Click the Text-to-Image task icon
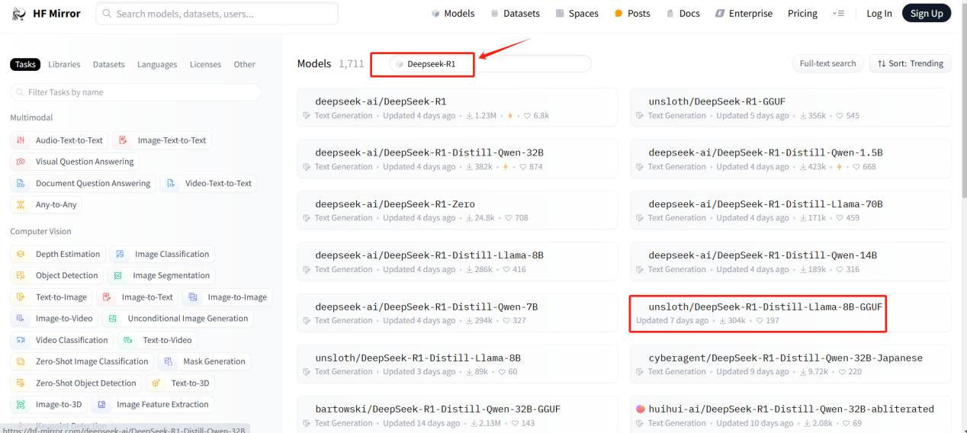Screen dimensions: 967x433 pos(21,297)
